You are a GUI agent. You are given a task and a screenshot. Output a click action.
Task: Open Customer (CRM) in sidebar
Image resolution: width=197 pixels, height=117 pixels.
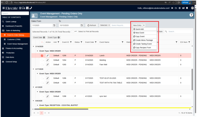(x=14, y=39)
